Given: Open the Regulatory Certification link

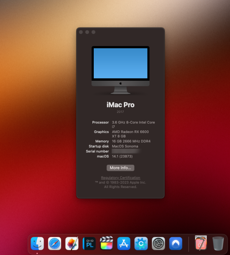Looking at the screenshot, I should [121, 178].
